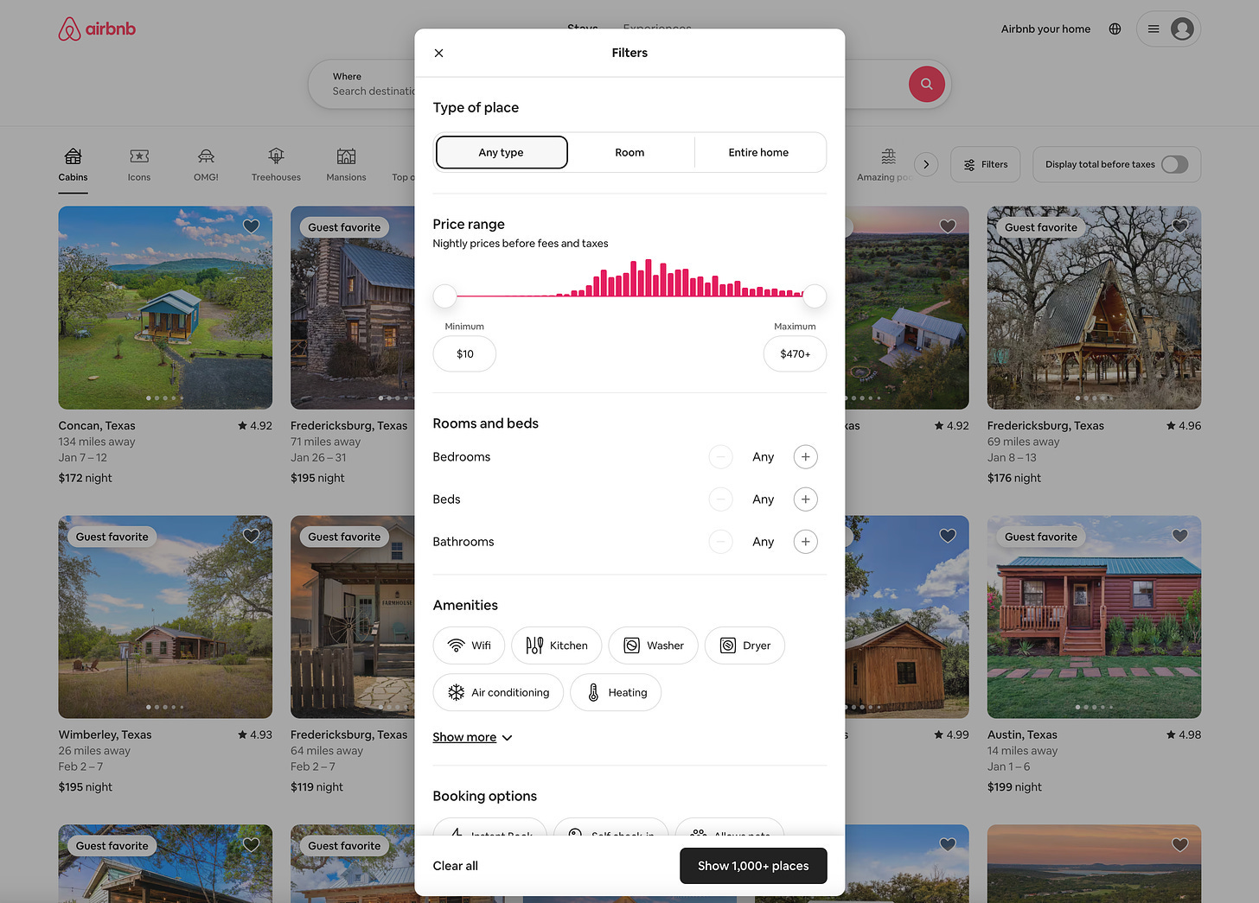Select the Amazing pools category tab
Image resolution: width=1259 pixels, height=903 pixels.
[885, 165]
